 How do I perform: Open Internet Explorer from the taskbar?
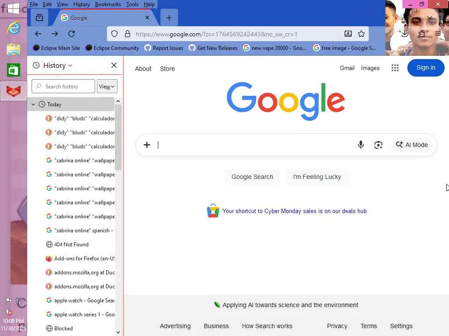pyautogui.click(x=14, y=28)
